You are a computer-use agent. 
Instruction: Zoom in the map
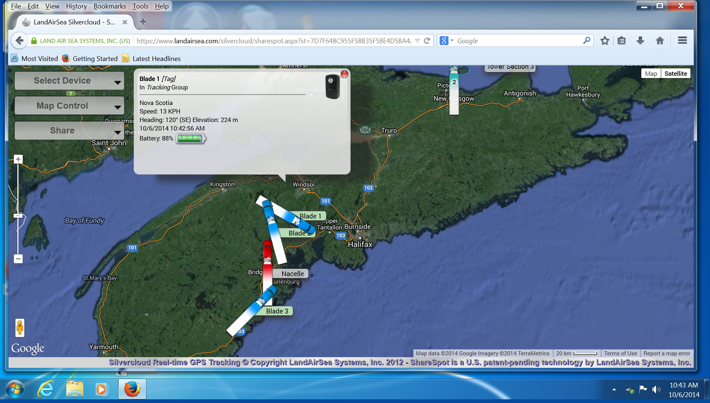[18, 159]
